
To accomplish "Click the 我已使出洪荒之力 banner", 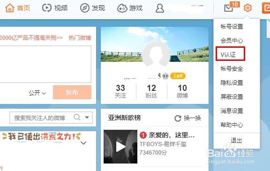I will 42,137.
